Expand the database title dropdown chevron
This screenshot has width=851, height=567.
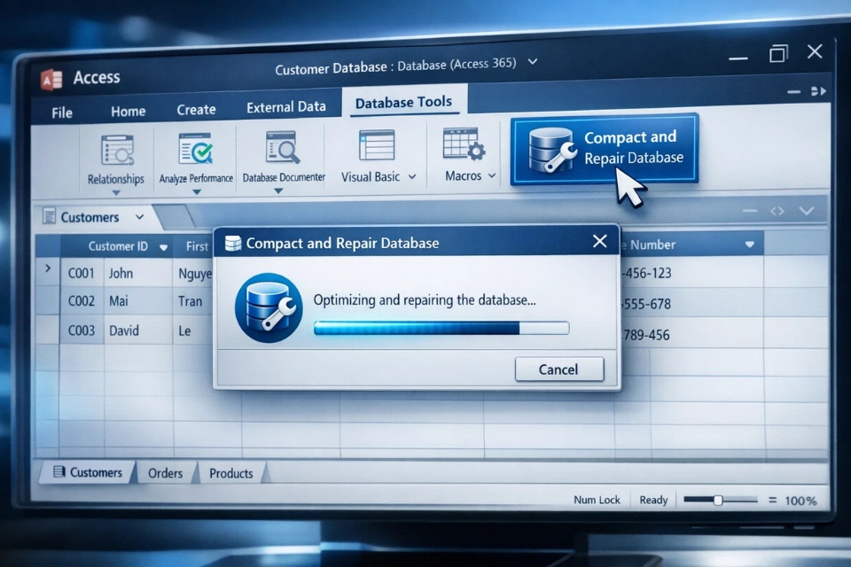533,62
